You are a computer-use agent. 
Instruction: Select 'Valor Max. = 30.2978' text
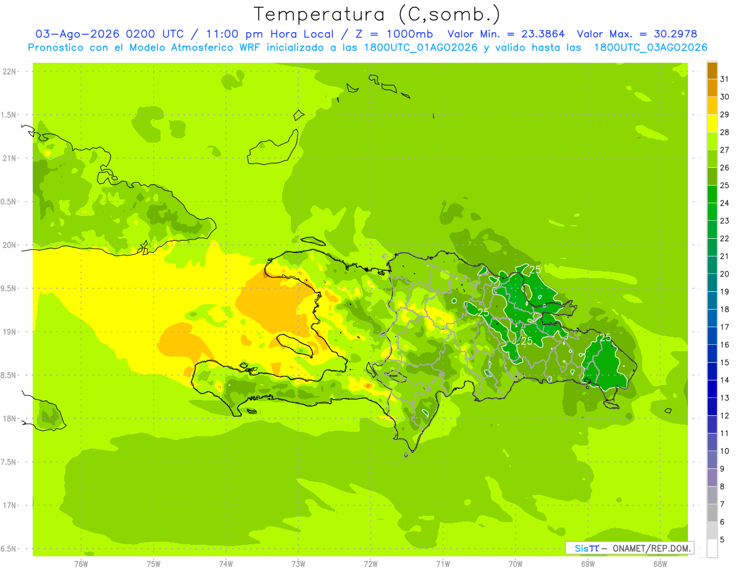pyautogui.click(x=637, y=34)
